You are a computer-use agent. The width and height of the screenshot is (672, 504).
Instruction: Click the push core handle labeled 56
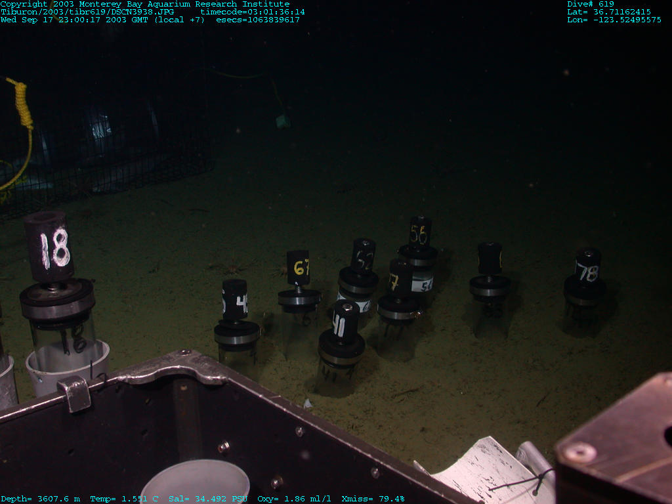pyautogui.click(x=419, y=234)
